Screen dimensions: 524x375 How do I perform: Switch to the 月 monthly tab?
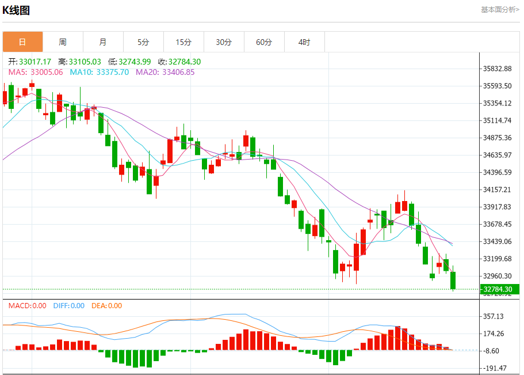coord(104,42)
